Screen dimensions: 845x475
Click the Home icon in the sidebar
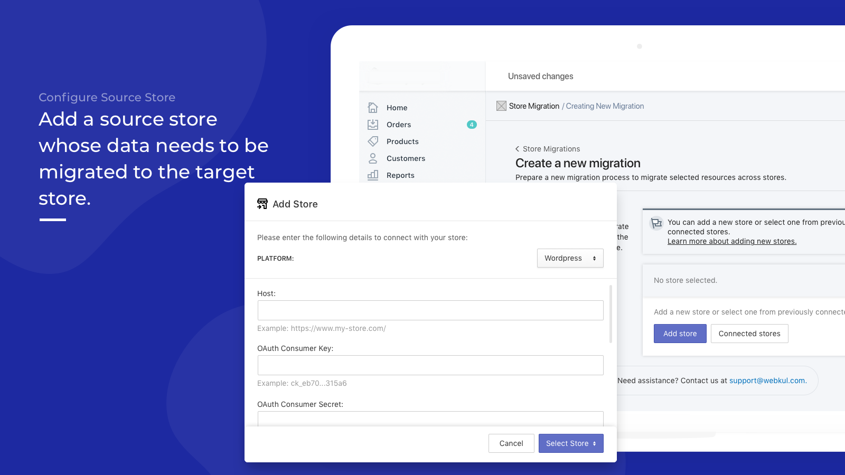point(373,108)
